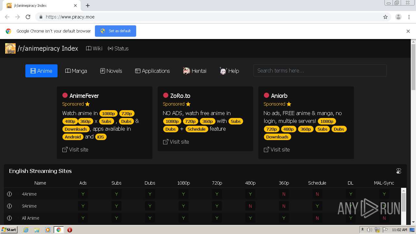
Task: Open the Windows Start menu
Action: click(x=9, y=229)
